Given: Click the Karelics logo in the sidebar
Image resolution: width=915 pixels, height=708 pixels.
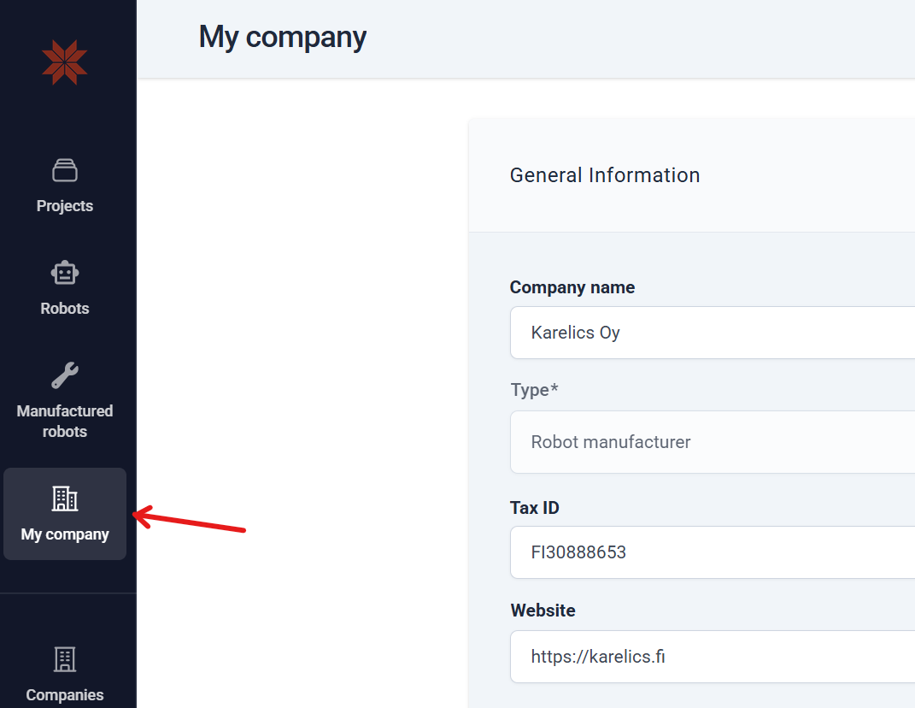Looking at the screenshot, I should (x=65, y=61).
